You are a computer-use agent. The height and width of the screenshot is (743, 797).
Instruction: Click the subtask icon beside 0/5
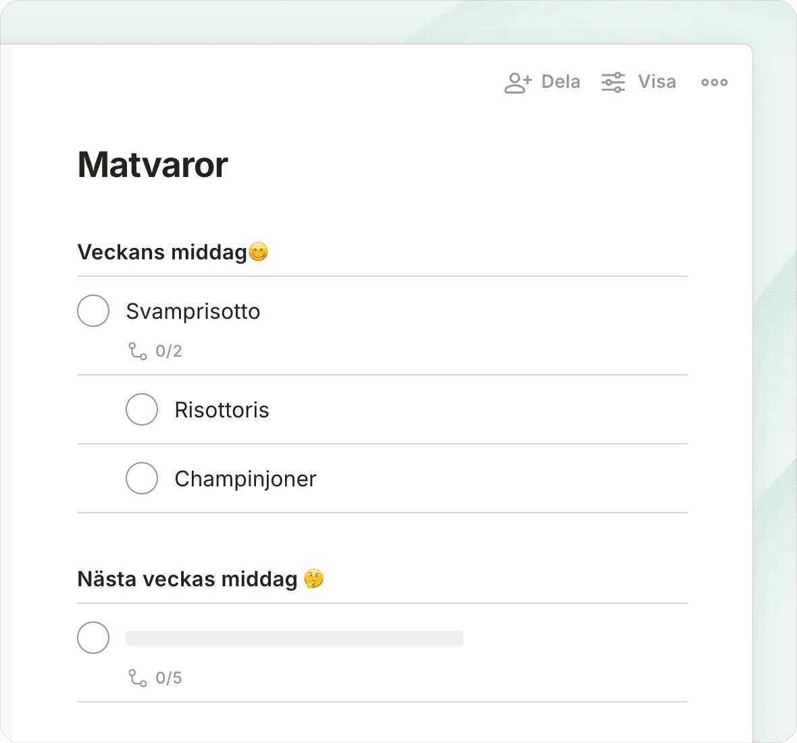(x=138, y=678)
